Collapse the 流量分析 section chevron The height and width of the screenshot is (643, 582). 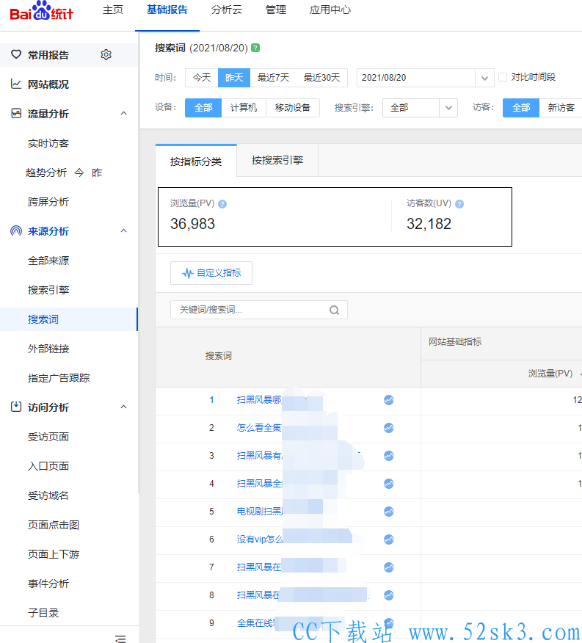pyautogui.click(x=123, y=113)
